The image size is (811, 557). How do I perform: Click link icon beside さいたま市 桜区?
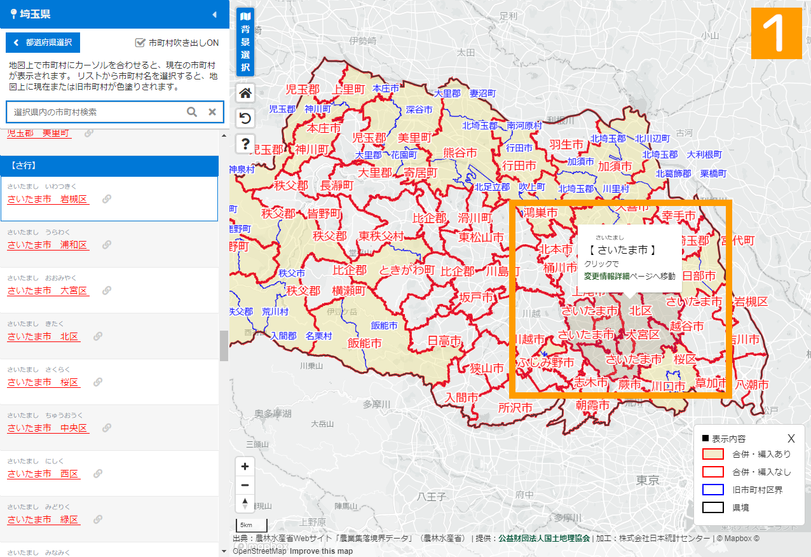pos(98,382)
